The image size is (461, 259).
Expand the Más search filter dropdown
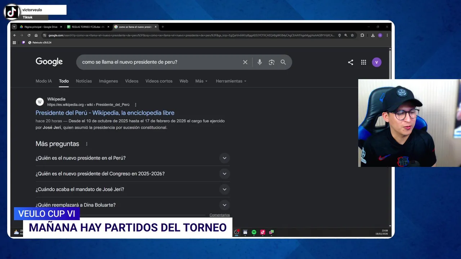[201, 81]
